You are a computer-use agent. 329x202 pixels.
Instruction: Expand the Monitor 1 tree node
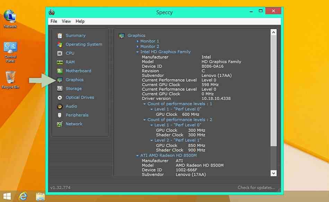pos(137,41)
